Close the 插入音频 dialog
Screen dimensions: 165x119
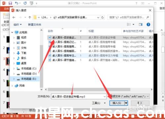150,11
